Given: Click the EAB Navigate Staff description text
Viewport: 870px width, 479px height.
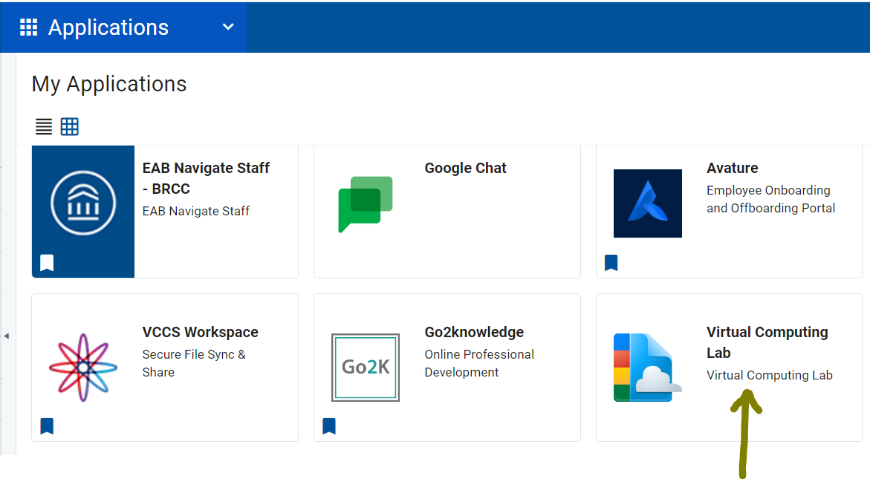Looking at the screenshot, I should (196, 211).
